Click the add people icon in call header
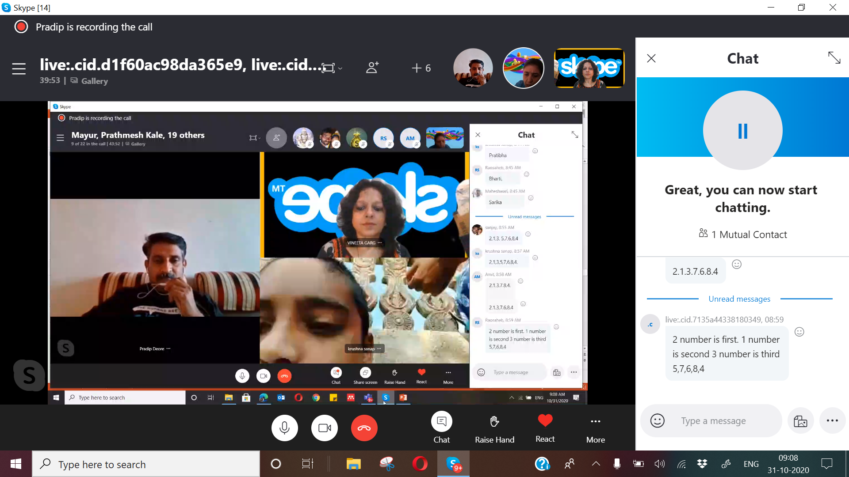The image size is (849, 477). (372, 68)
